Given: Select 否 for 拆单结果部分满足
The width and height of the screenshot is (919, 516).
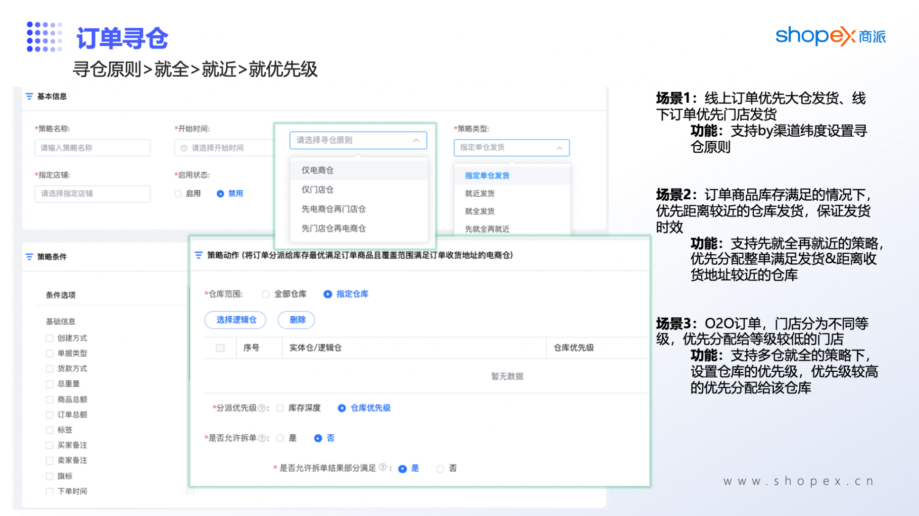Looking at the screenshot, I should tap(441, 469).
